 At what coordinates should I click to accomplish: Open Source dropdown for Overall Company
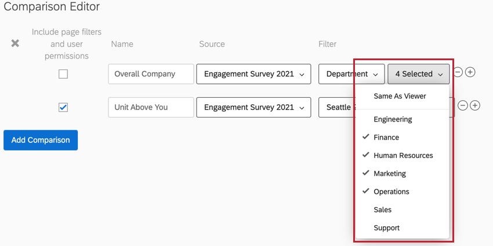(253, 74)
